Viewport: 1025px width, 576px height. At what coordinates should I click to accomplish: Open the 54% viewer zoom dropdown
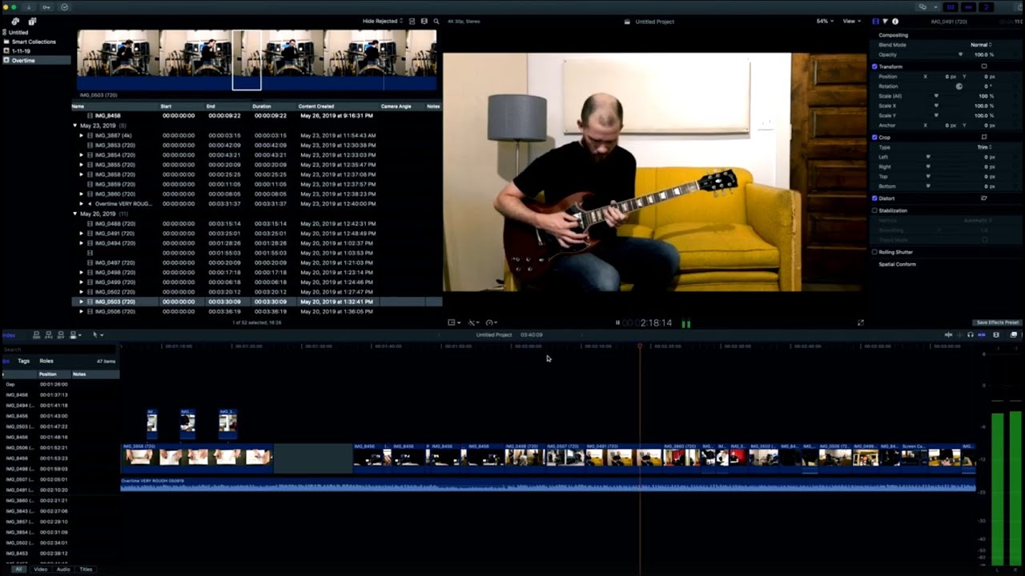click(x=825, y=22)
